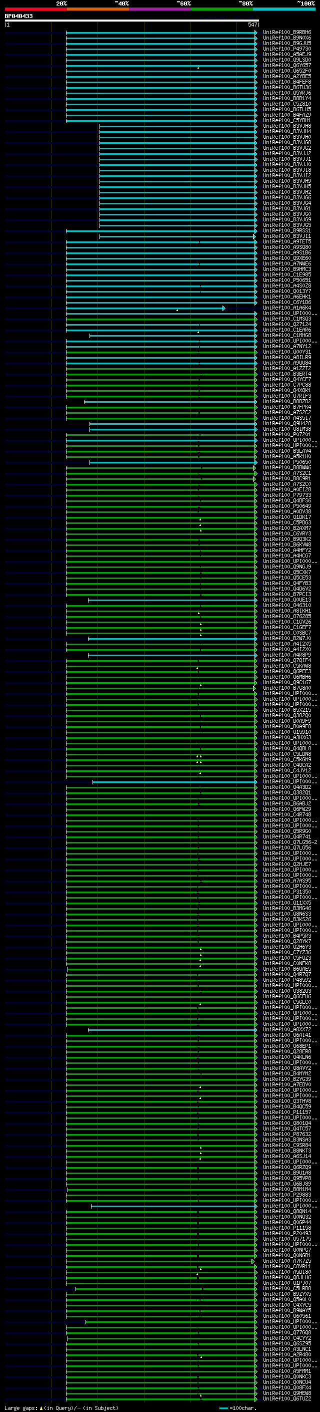Open hit UniRef100_Q6Y657
Viewport: 320px width, 1412px height.
click(x=287, y=65)
